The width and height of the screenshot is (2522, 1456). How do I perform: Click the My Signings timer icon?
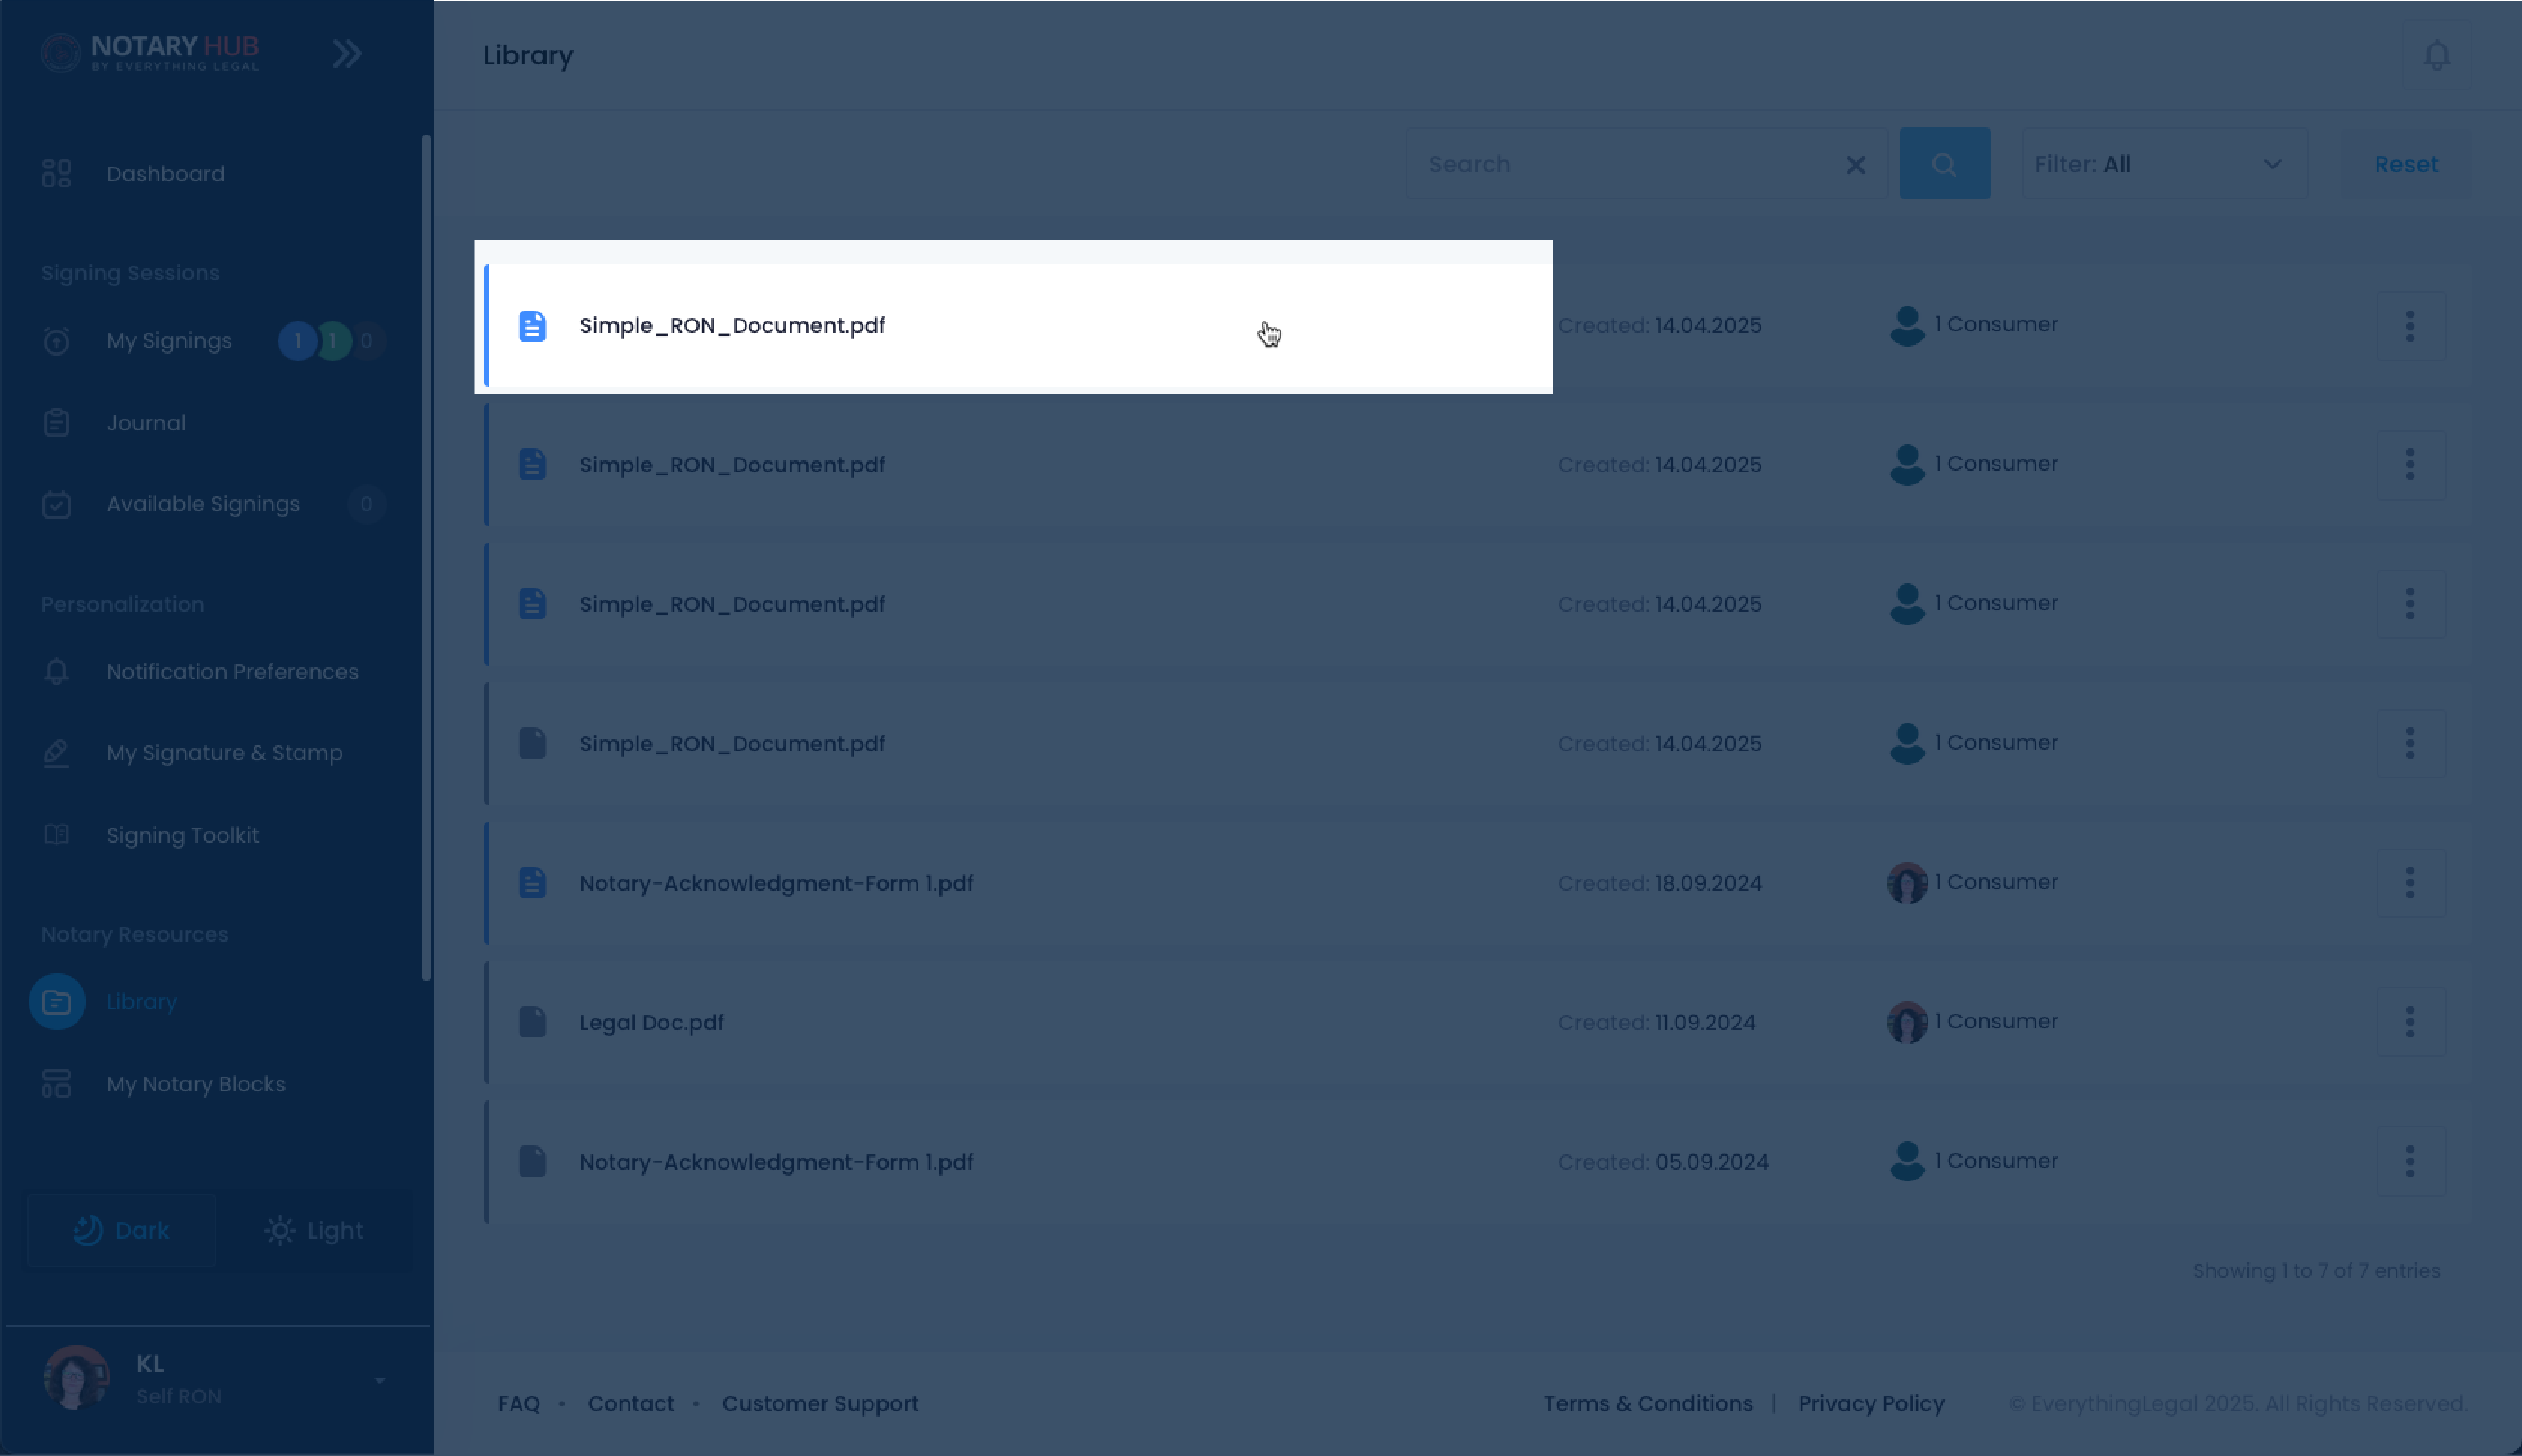pyautogui.click(x=57, y=341)
